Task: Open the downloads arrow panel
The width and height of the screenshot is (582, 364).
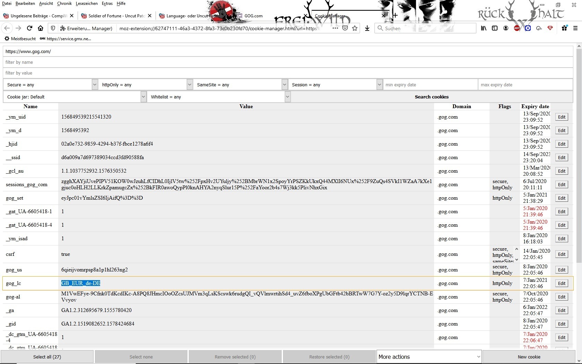Action: [x=367, y=28]
